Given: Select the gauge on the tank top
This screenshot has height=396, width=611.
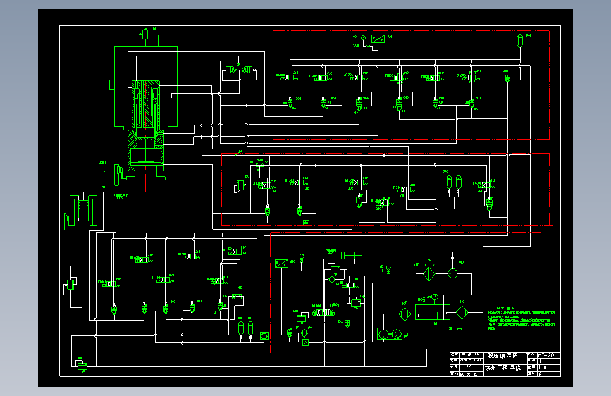Looking at the screenshot, I should [435, 297].
